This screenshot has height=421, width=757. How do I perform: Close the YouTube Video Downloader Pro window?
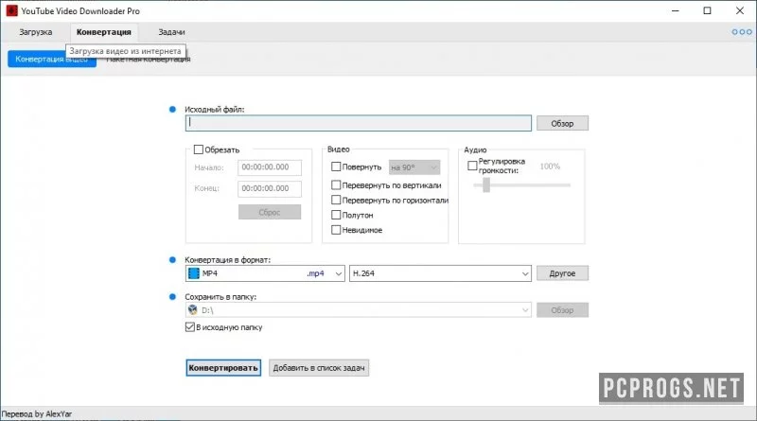tap(740, 10)
